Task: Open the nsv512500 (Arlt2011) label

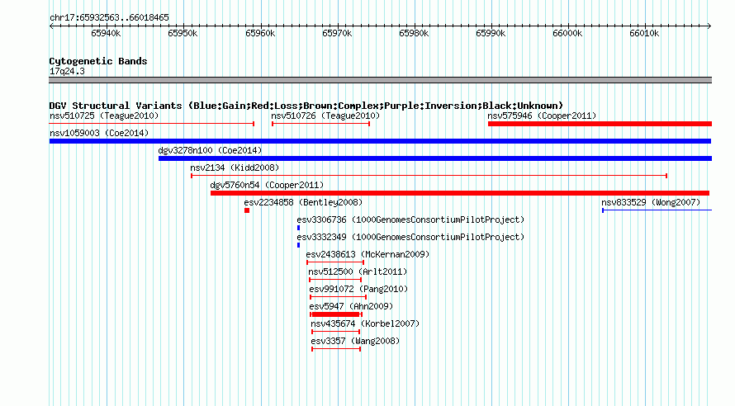Action: 358,271
